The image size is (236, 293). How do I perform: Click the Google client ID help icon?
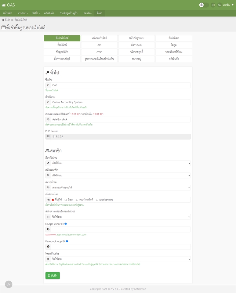click(66, 224)
